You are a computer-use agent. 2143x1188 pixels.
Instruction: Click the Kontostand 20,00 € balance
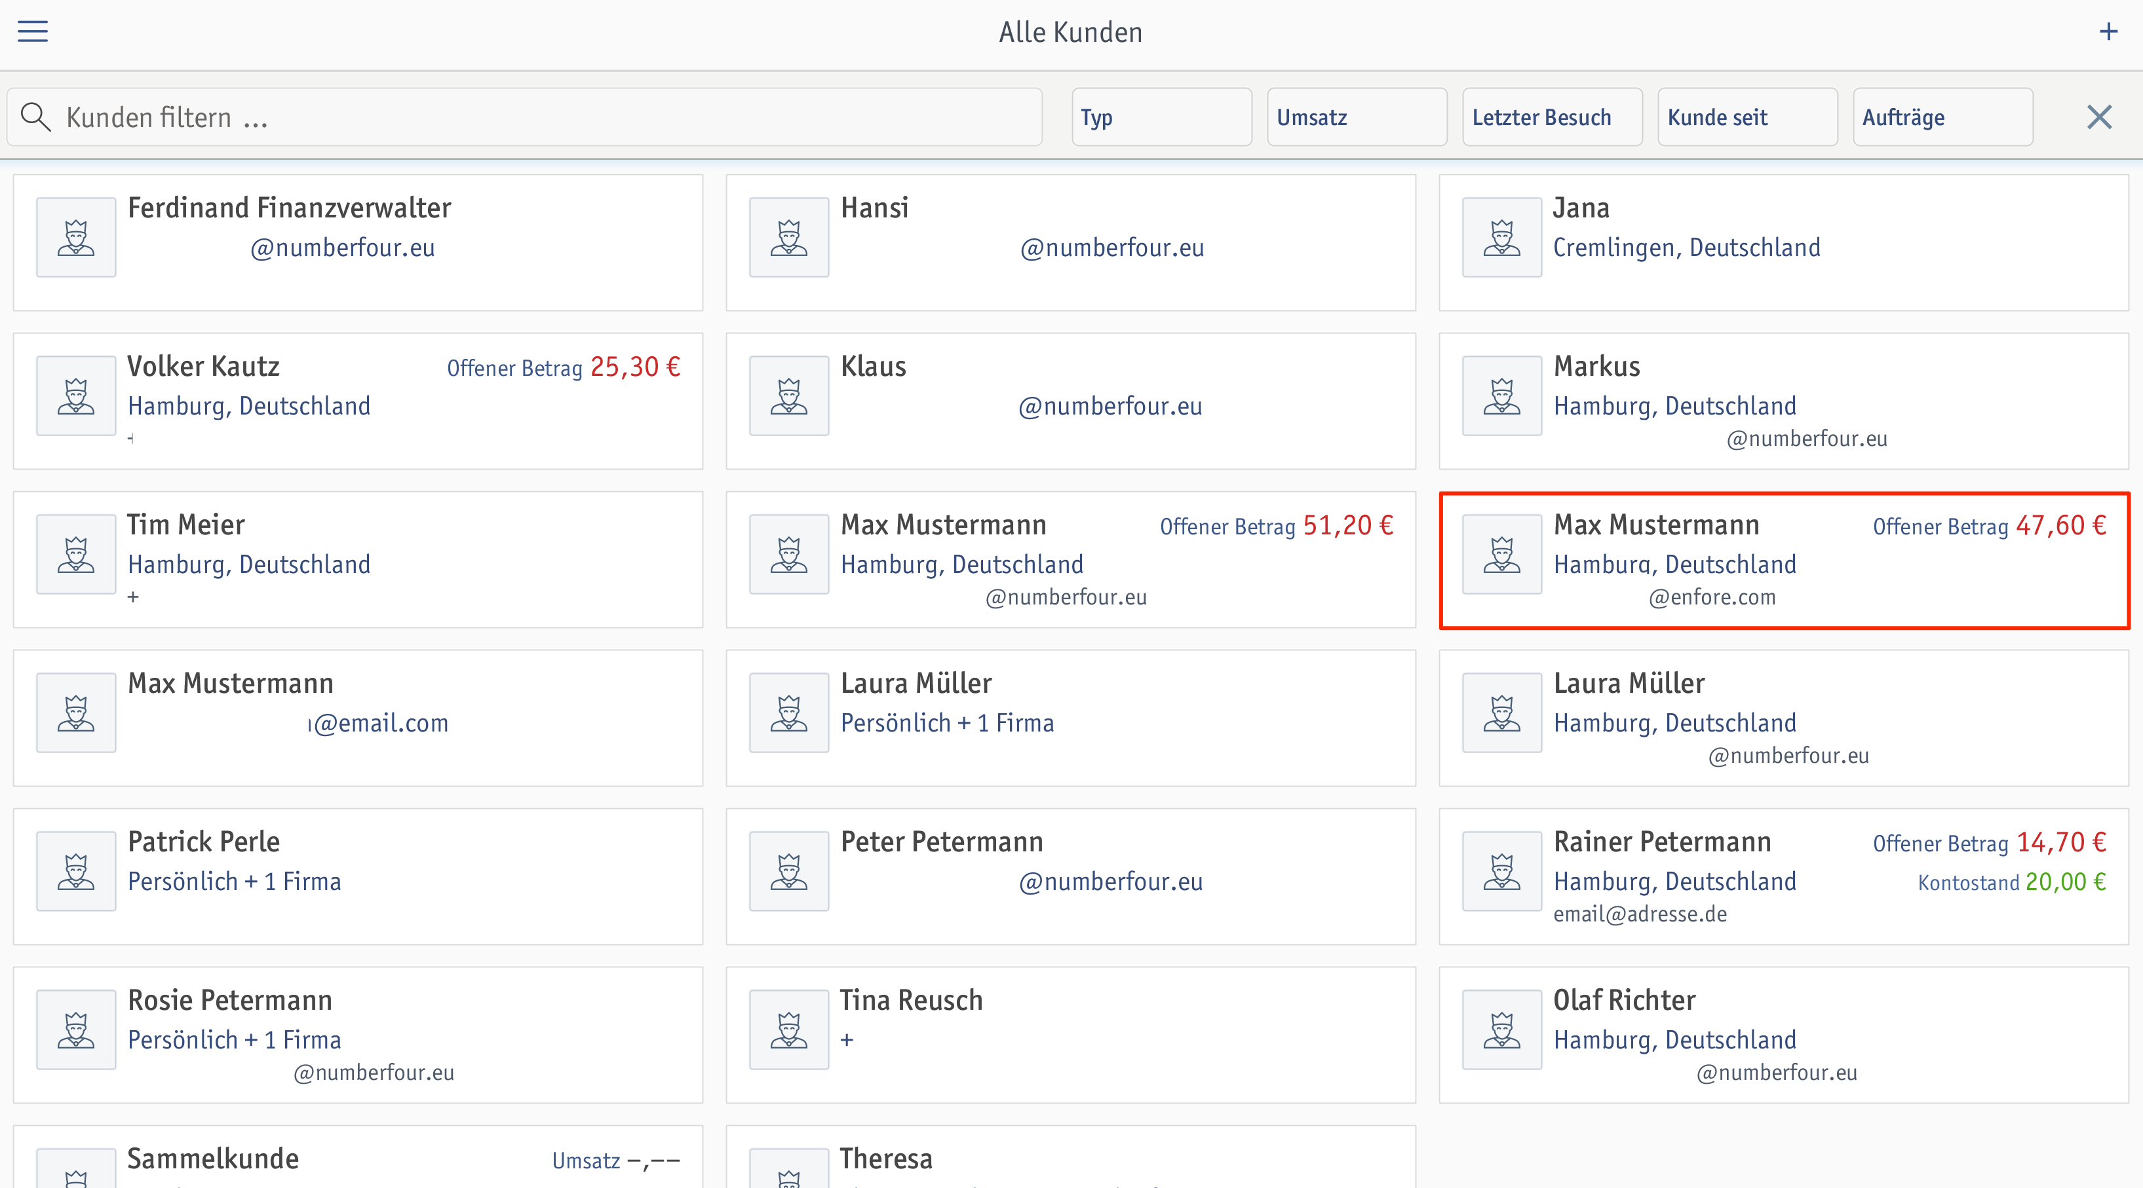[x=2011, y=882]
